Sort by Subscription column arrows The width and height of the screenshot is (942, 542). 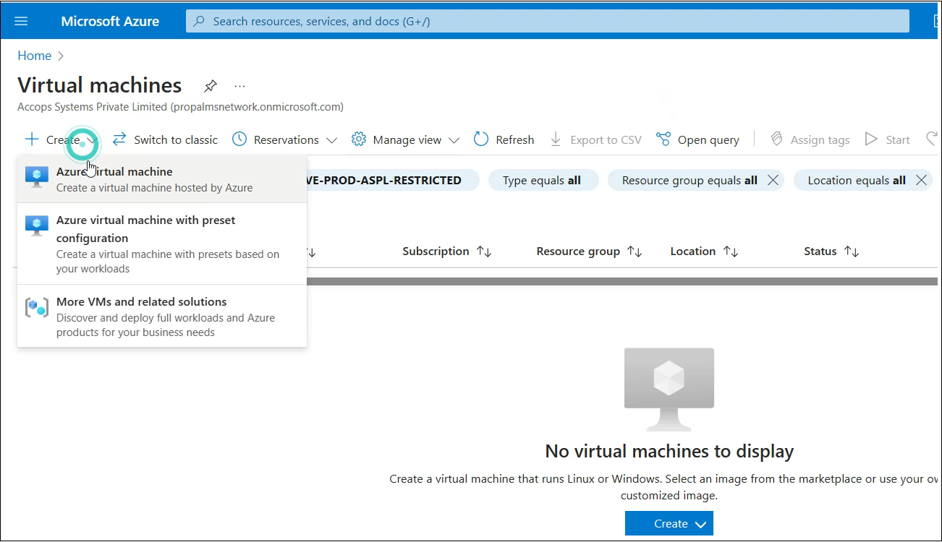[484, 251]
